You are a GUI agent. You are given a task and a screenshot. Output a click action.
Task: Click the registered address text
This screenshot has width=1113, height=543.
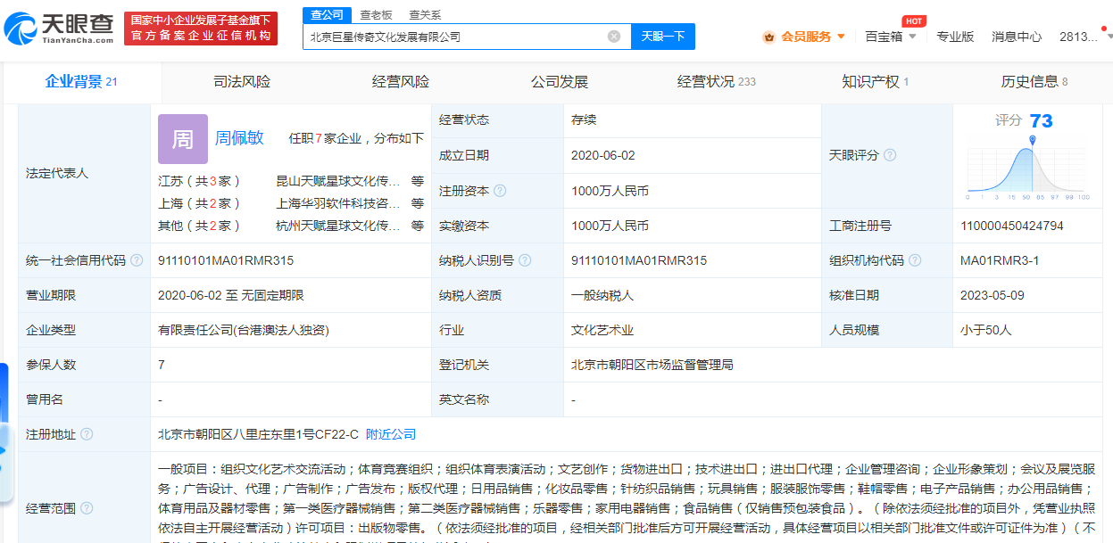258,434
